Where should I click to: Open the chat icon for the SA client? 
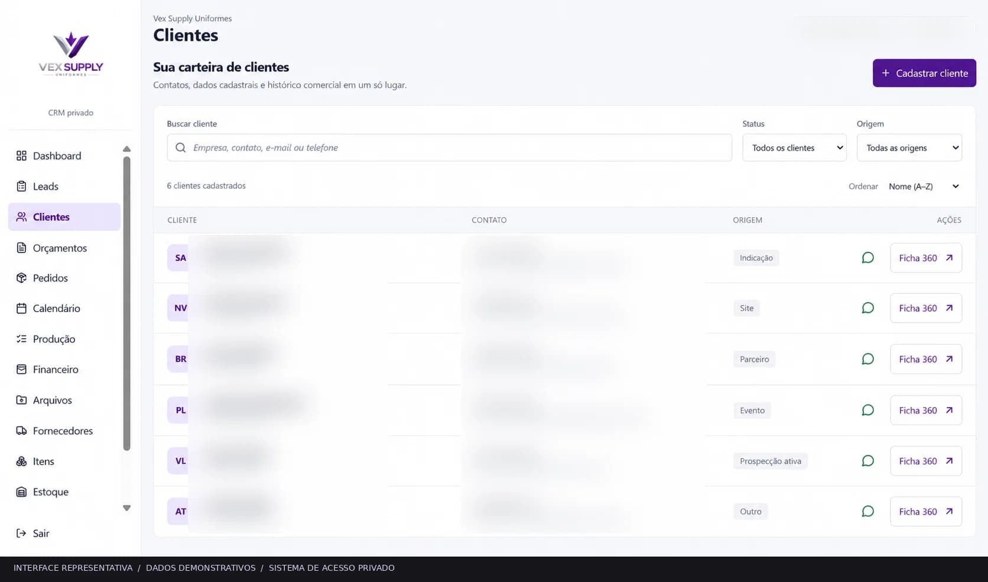pyautogui.click(x=867, y=258)
